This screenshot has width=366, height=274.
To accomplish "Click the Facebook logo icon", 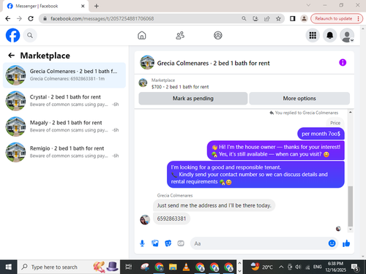I will [x=12, y=35].
